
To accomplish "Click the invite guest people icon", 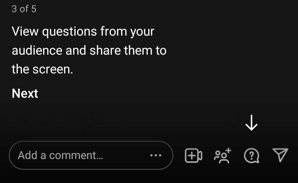I will (x=223, y=156).
